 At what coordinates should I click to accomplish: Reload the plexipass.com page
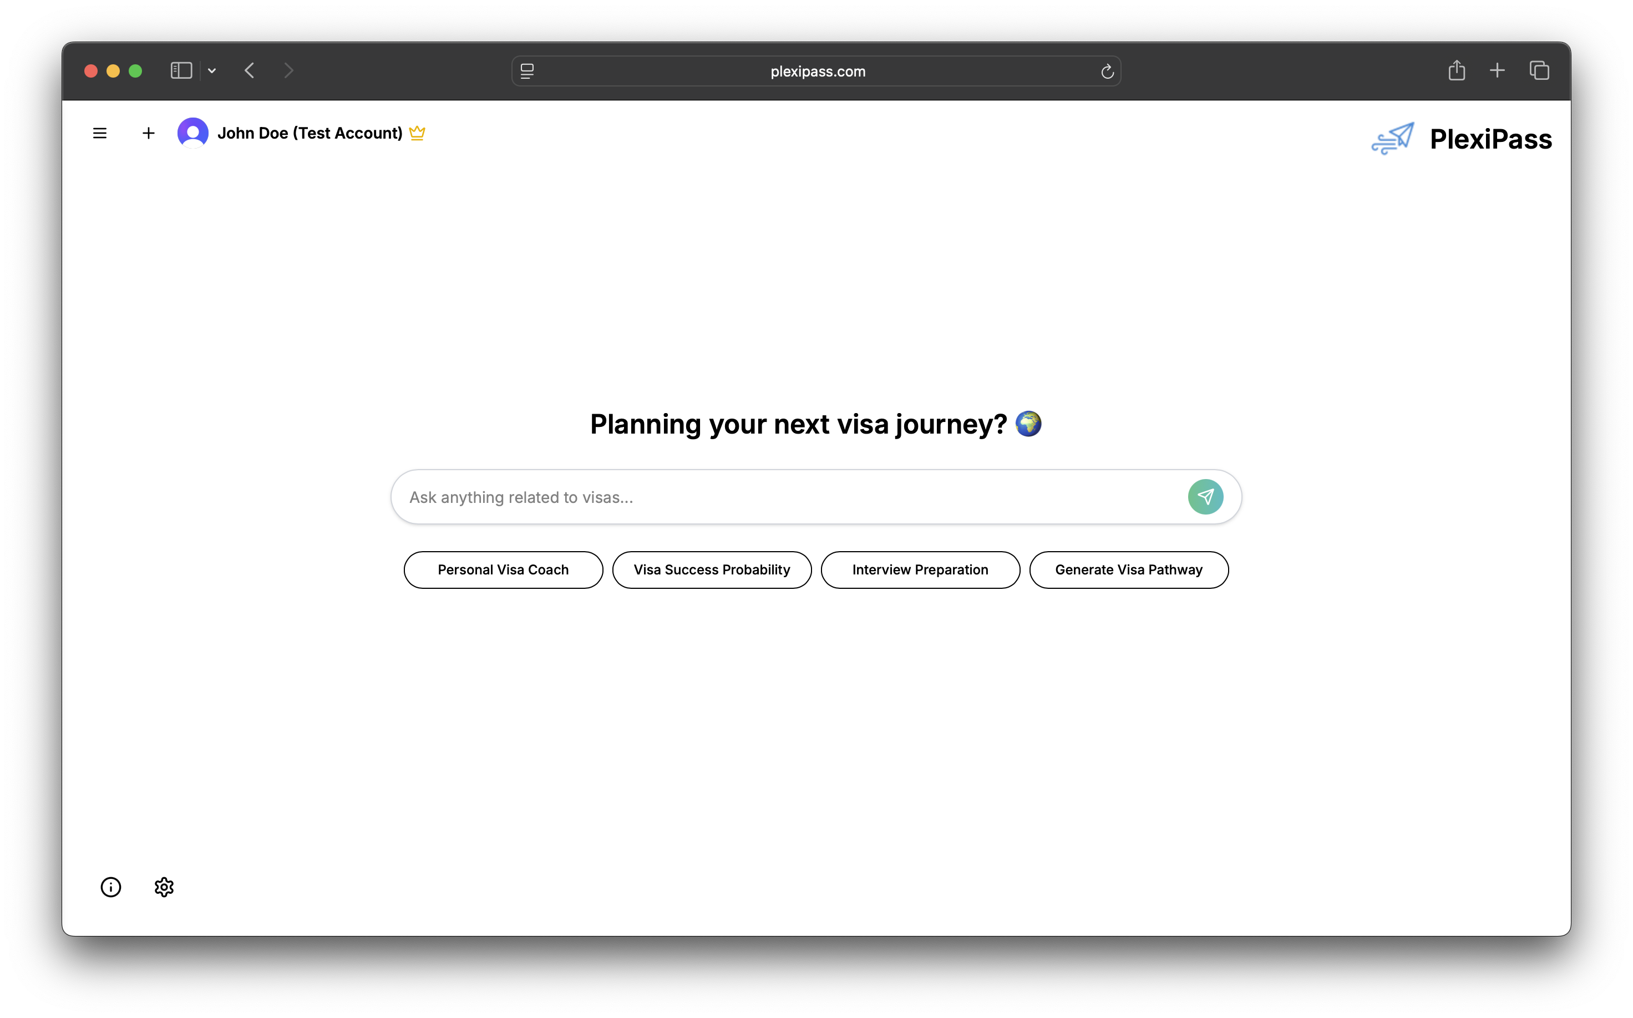coord(1107,72)
